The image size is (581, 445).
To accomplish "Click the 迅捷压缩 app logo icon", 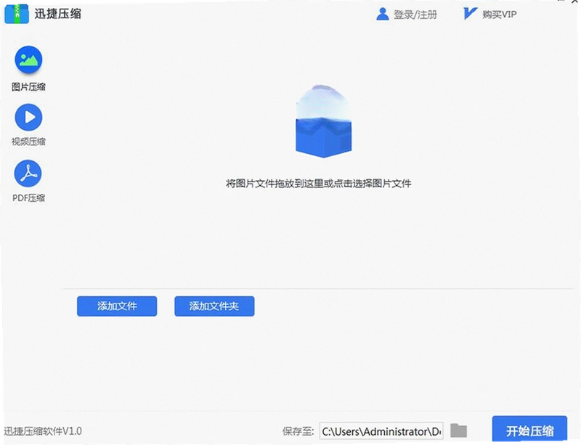I will [x=17, y=14].
